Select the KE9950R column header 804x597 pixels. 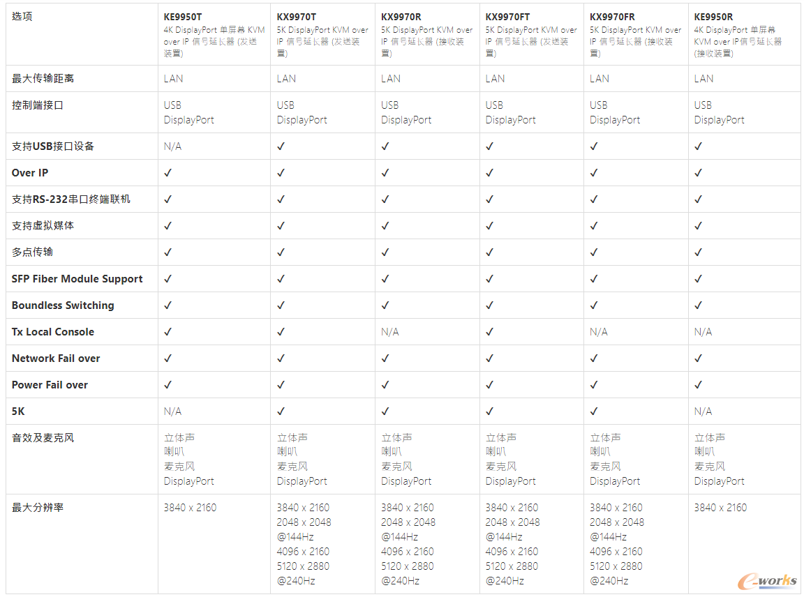pyautogui.click(x=713, y=17)
